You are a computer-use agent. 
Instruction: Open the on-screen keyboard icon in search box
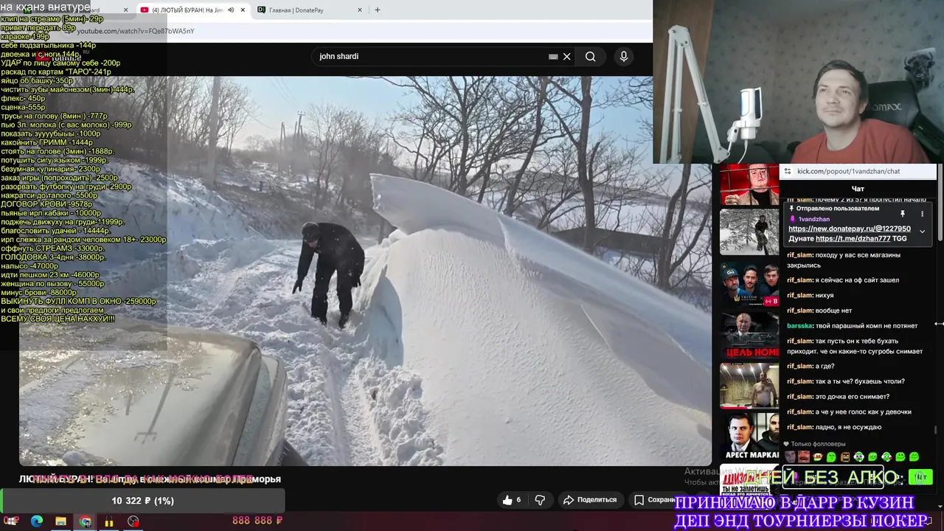(x=553, y=57)
